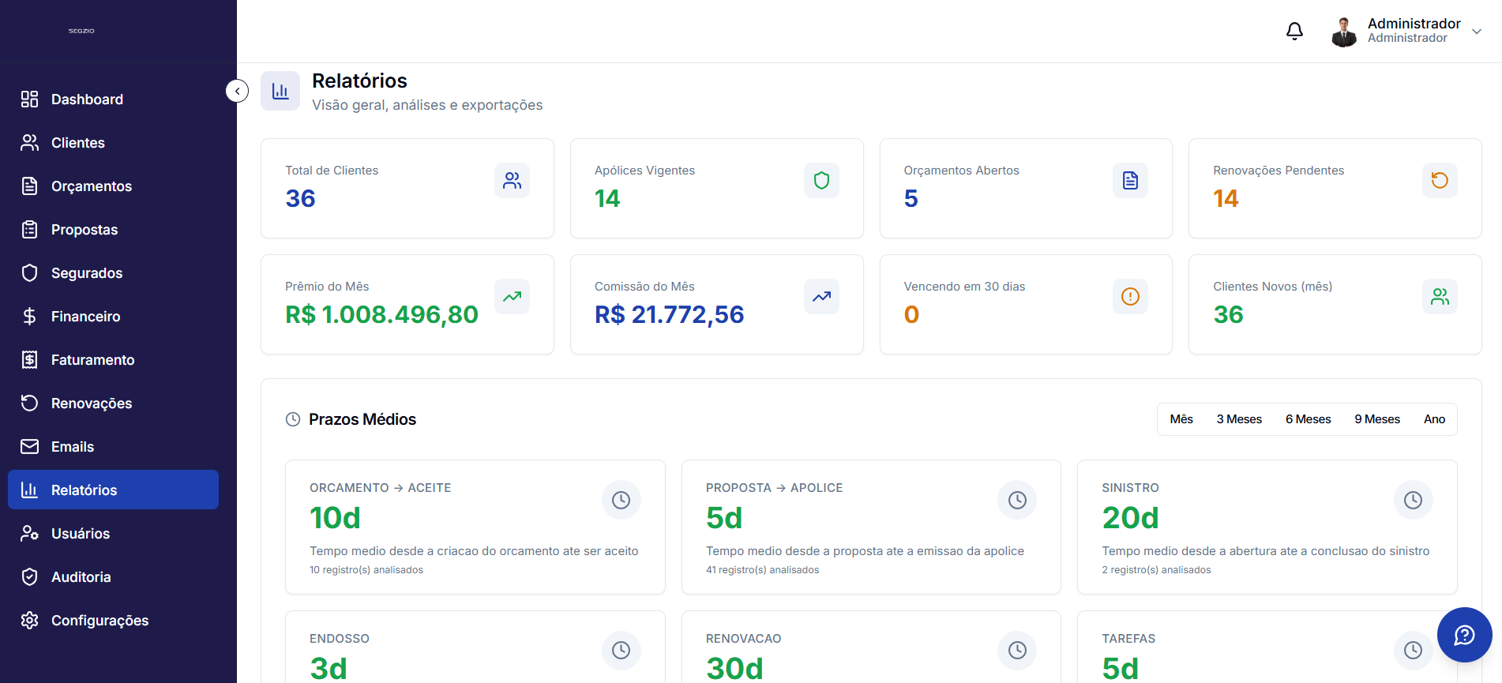Navigate to Renovações in sidebar
Image resolution: width=1502 pixels, height=683 pixels.
coord(113,403)
